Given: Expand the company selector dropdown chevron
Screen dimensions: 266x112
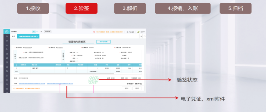Looking at the screenshot, I should point(37,32).
